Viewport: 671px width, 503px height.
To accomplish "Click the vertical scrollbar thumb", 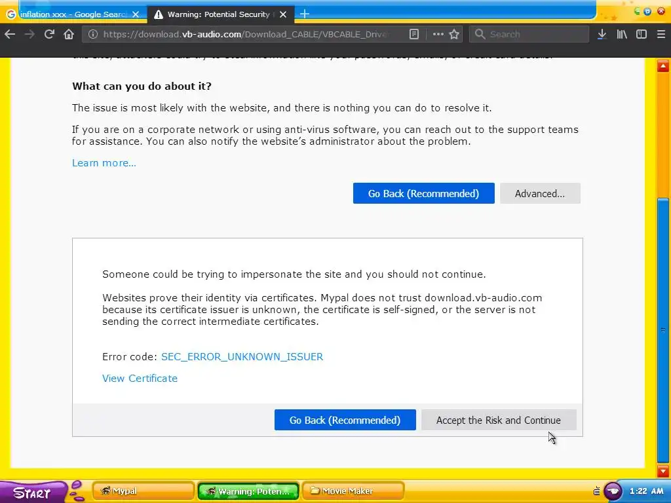I will pyautogui.click(x=663, y=331).
